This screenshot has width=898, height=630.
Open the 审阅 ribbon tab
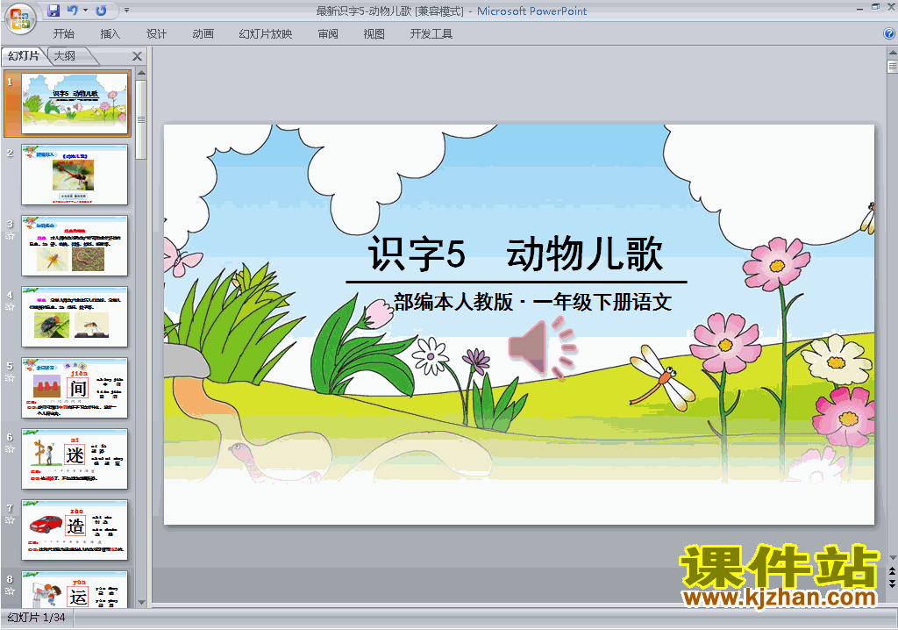328,34
